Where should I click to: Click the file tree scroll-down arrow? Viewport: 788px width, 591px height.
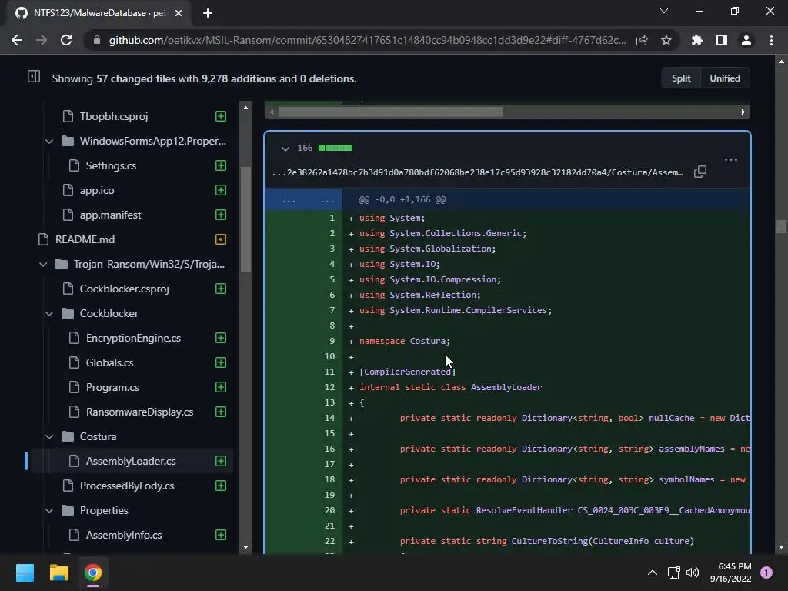[x=245, y=547]
